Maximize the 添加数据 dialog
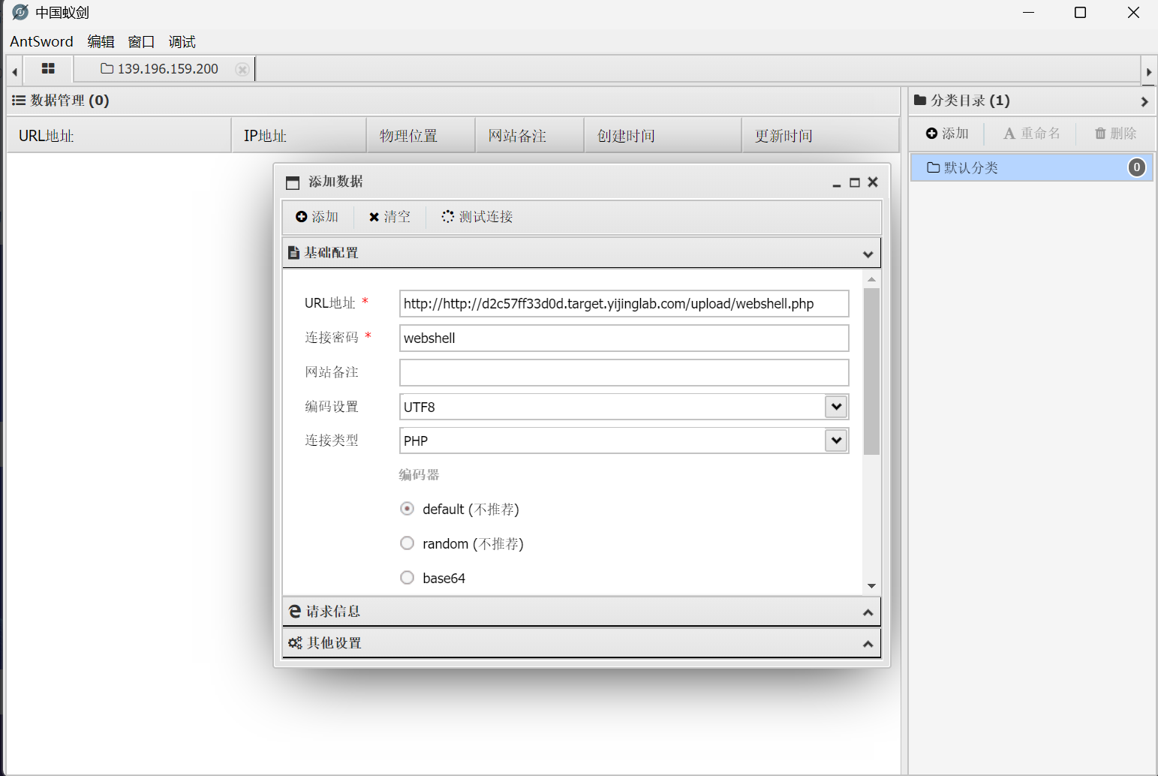 click(855, 182)
